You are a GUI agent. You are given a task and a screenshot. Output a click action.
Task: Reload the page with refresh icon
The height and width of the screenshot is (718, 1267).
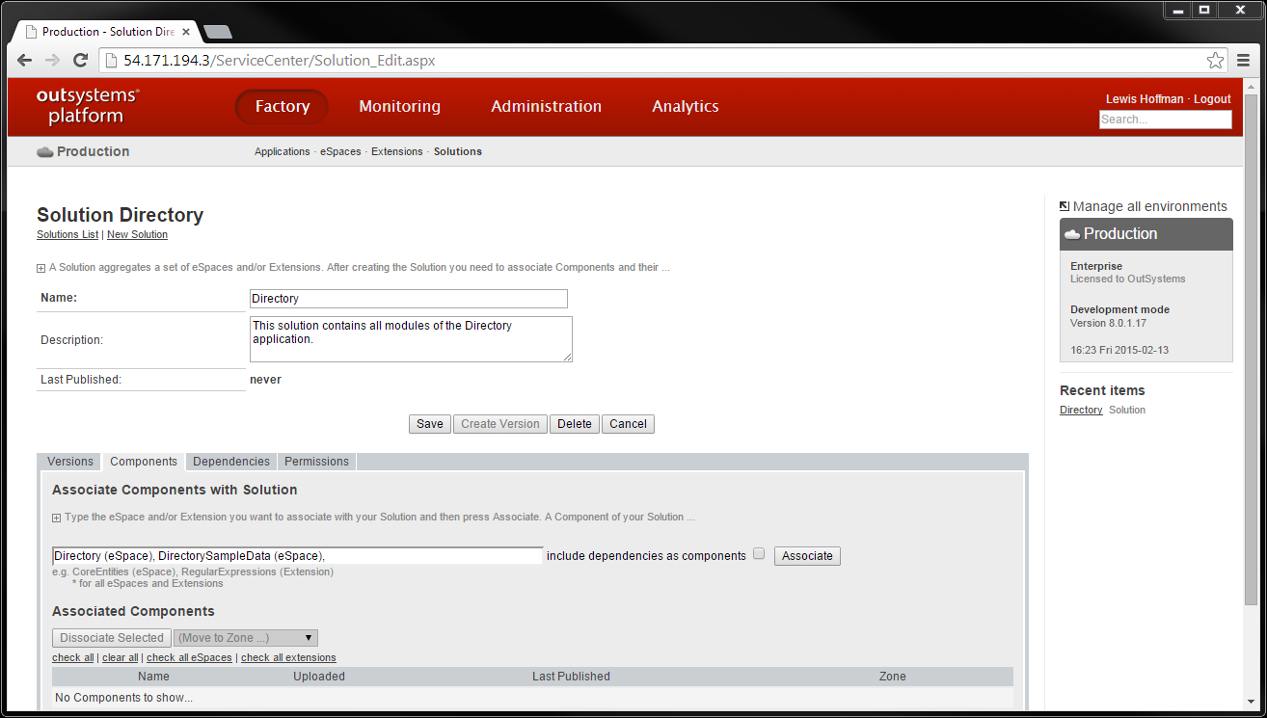coord(80,60)
